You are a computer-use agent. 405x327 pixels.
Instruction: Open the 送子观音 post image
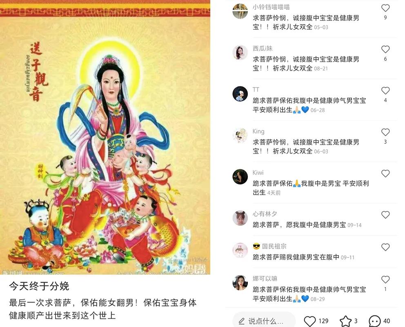pyautogui.click(x=105, y=137)
